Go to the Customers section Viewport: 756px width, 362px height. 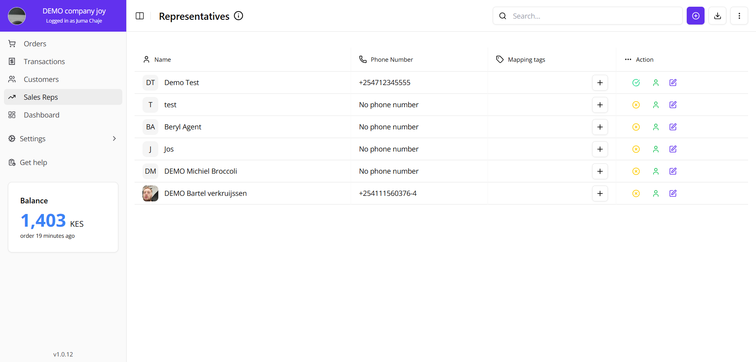[41, 79]
